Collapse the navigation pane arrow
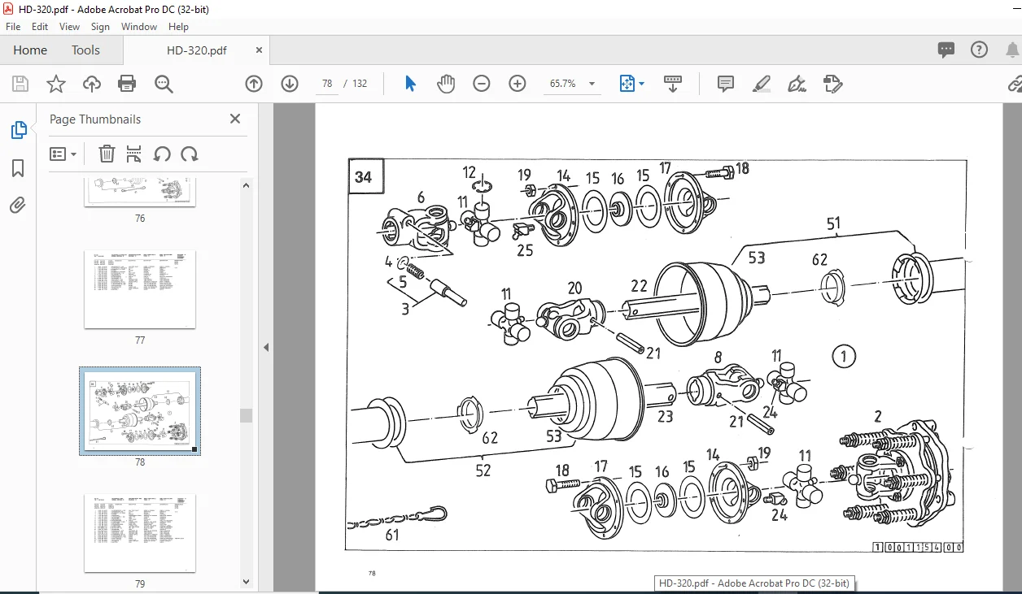The width and height of the screenshot is (1022, 594). 265,348
